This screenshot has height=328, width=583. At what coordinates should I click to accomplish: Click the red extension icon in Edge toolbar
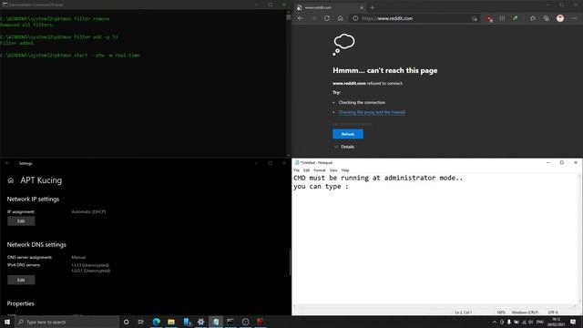[x=488, y=18]
